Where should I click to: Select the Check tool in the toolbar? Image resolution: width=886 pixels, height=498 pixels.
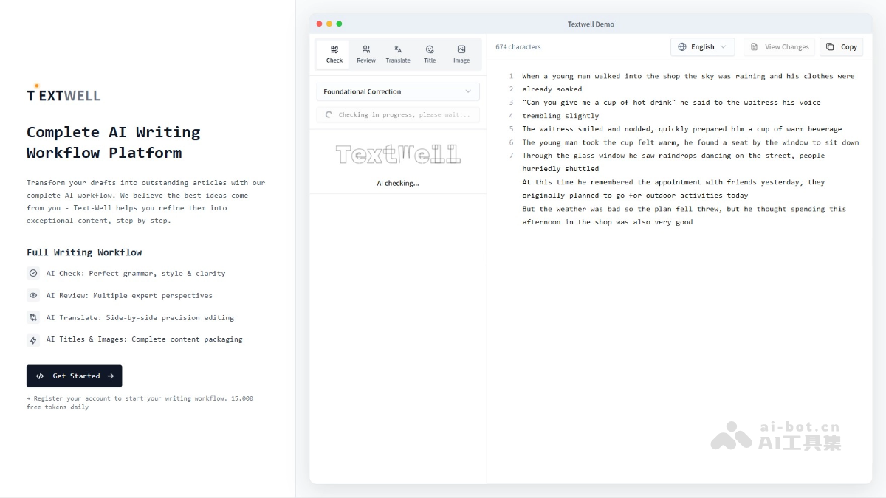click(334, 53)
